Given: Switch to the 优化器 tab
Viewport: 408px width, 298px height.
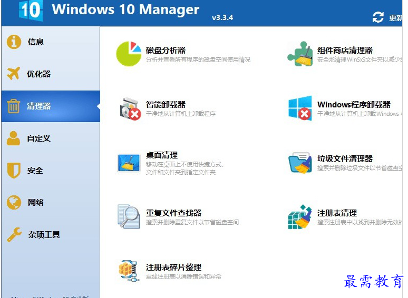Looking at the screenshot, I should (x=51, y=74).
